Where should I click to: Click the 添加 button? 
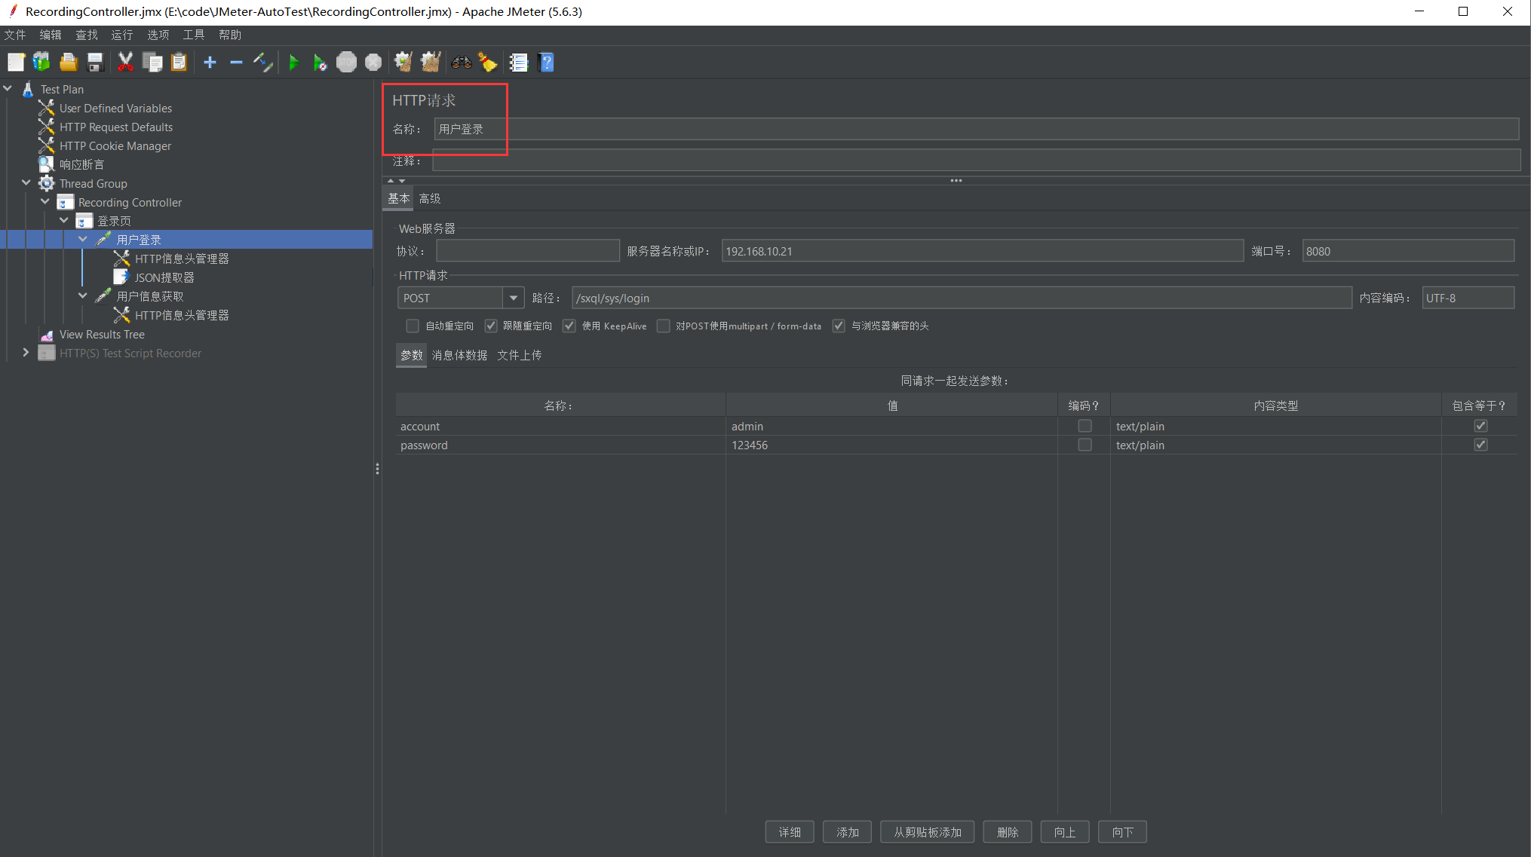(x=847, y=832)
